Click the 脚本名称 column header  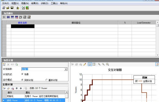click(x=23, y=23)
